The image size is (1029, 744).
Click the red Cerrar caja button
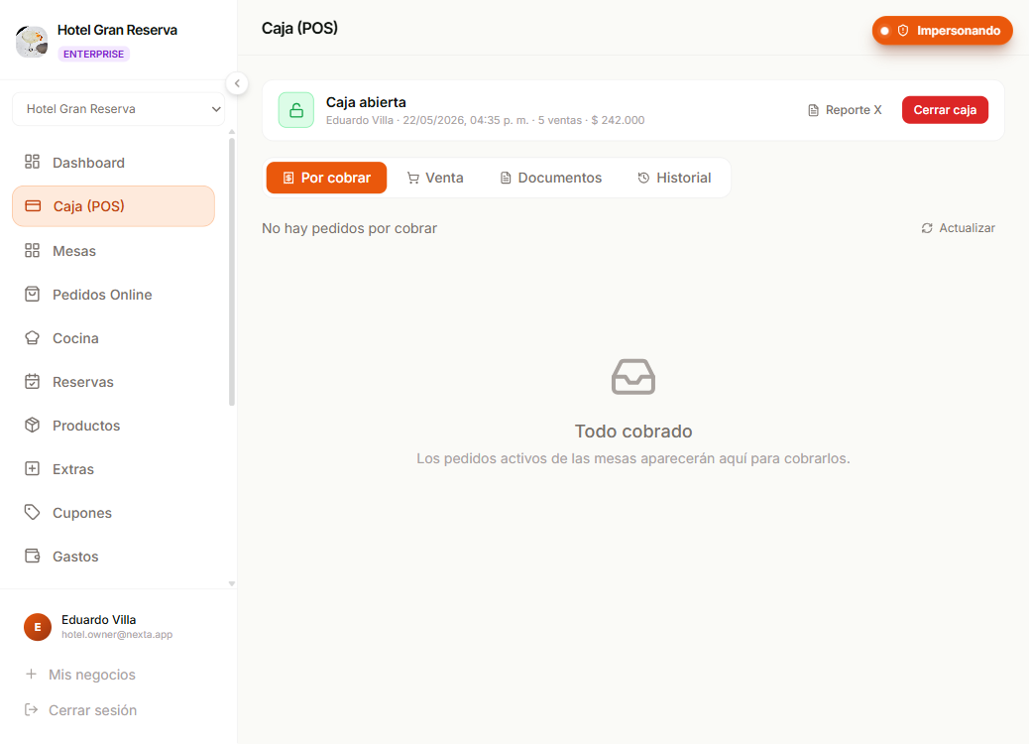click(945, 110)
